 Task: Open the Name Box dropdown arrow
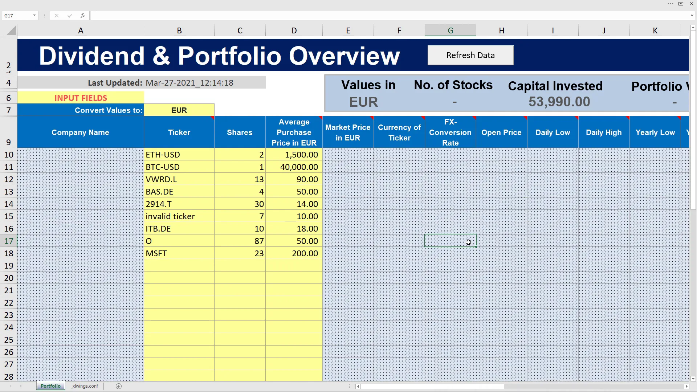pos(34,16)
